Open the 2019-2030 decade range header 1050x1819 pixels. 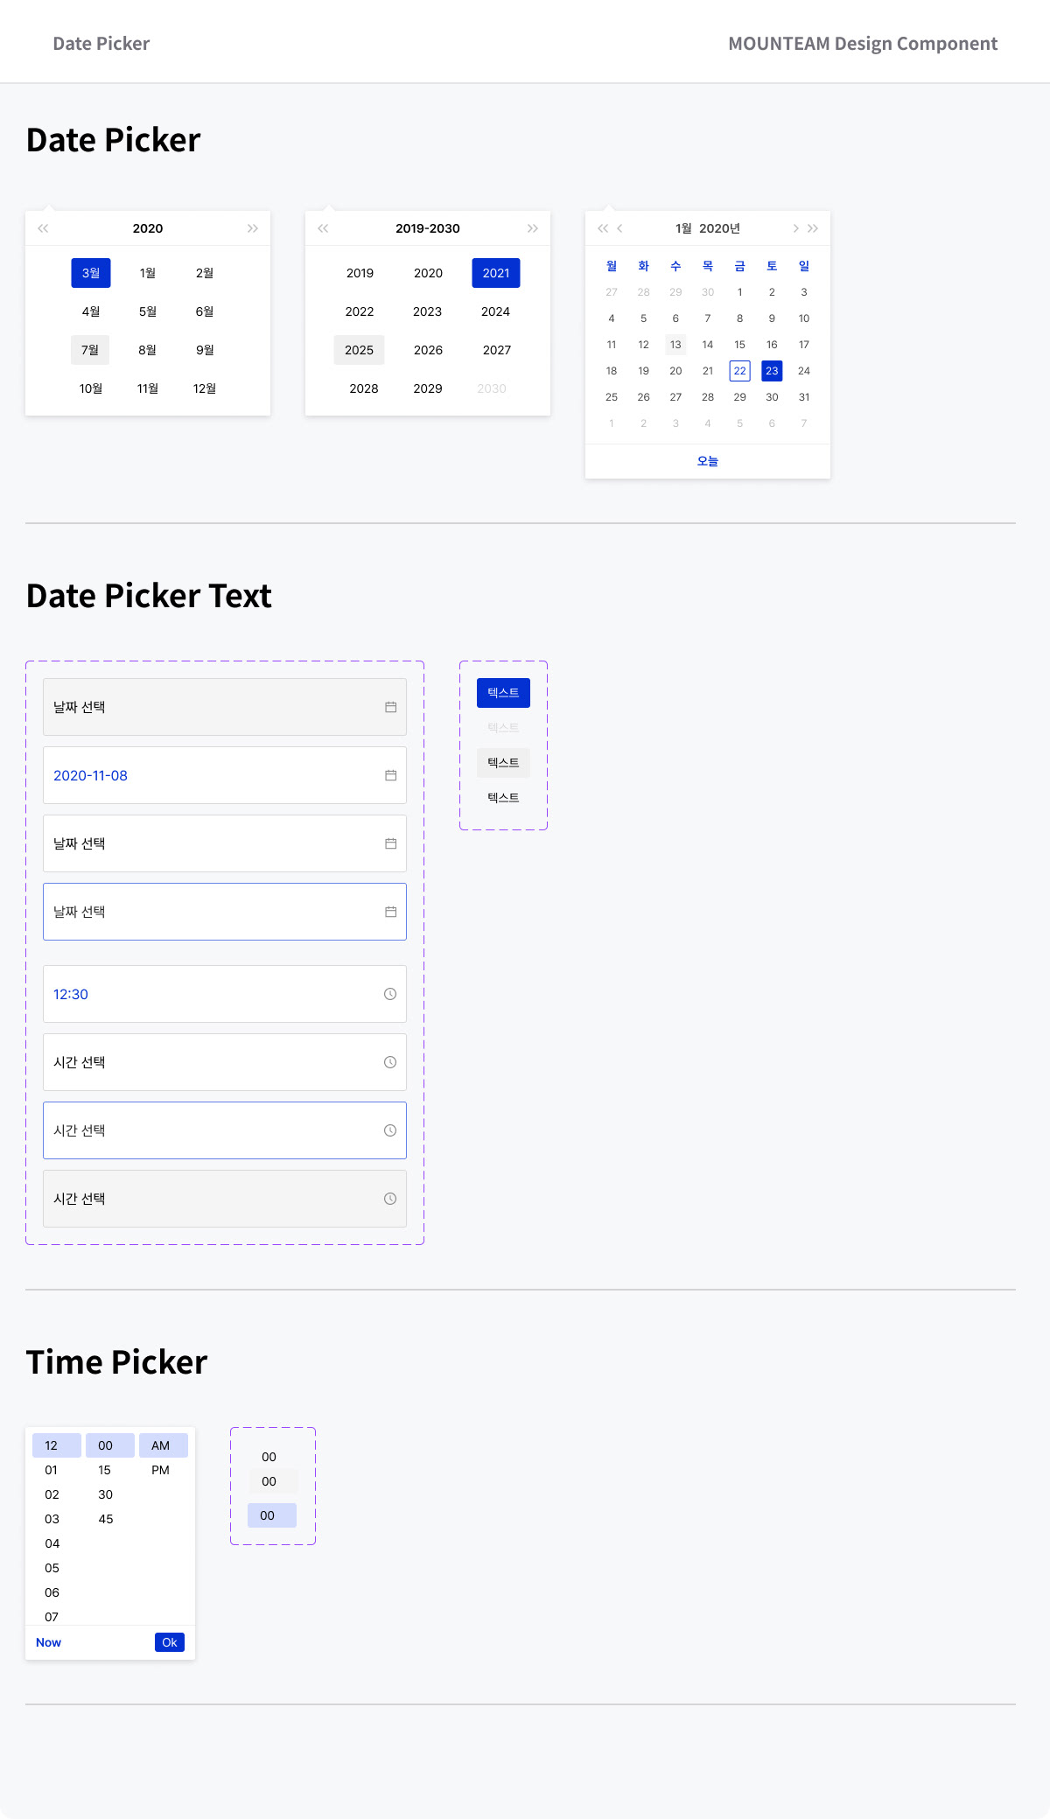click(428, 228)
